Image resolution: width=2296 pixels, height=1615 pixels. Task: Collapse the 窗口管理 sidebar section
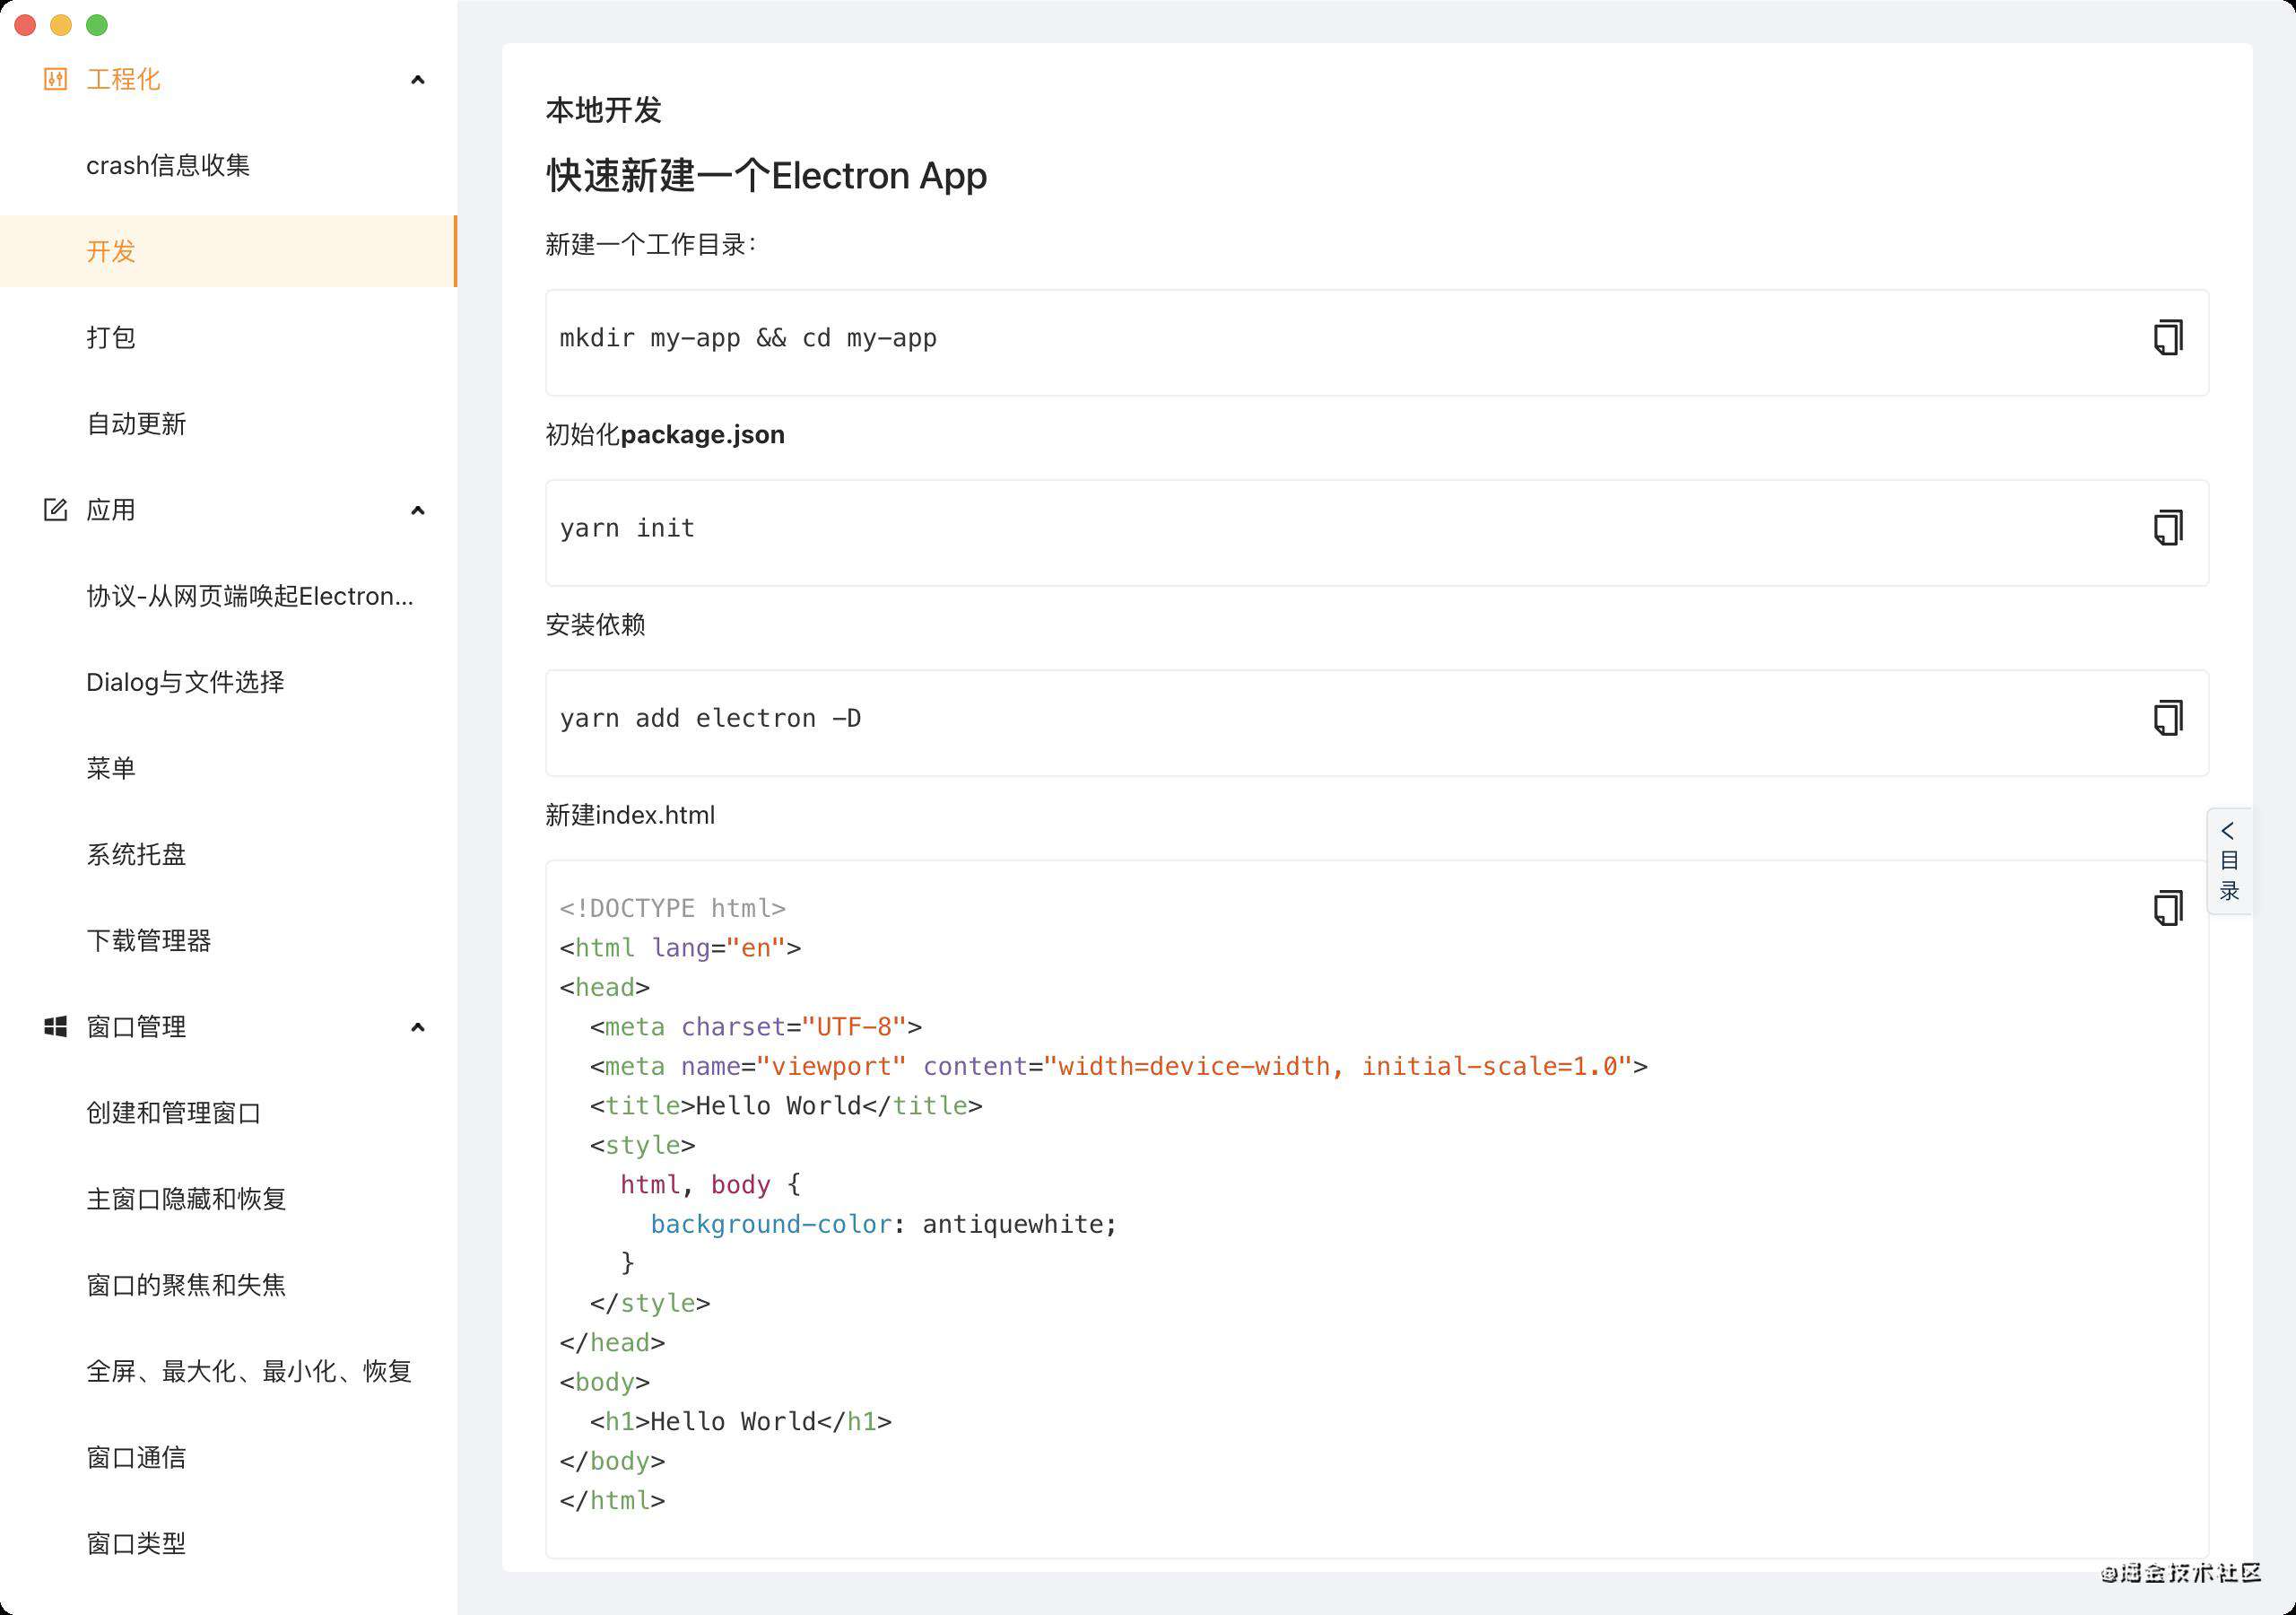point(418,1026)
